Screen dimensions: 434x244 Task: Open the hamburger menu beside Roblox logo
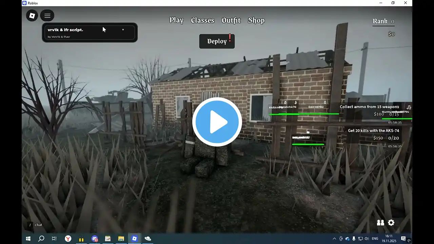(x=47, y=16)
